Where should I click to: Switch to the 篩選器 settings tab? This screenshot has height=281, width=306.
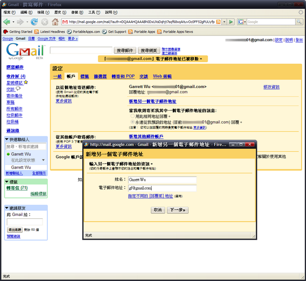[x=100, y=77]
